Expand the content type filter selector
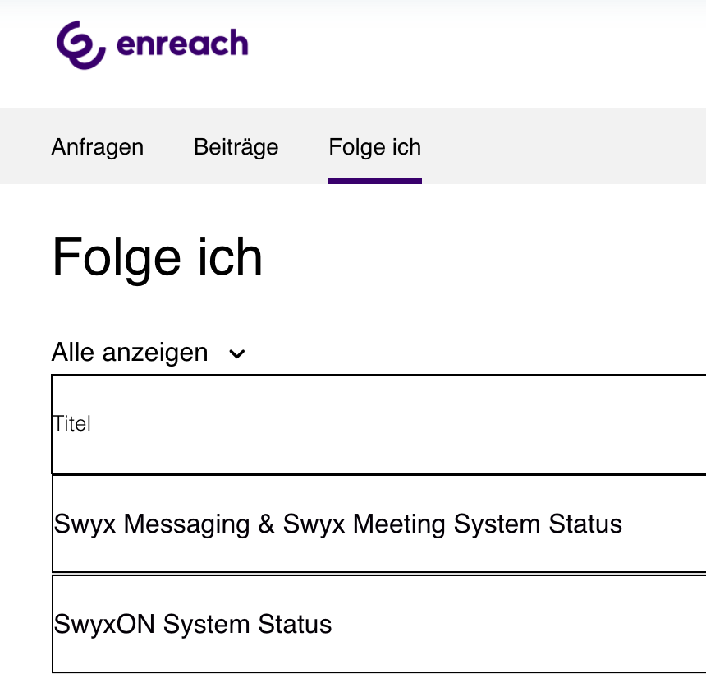This screenshot has height=674, width=706. pyautogui.click(x=148, y=352)
